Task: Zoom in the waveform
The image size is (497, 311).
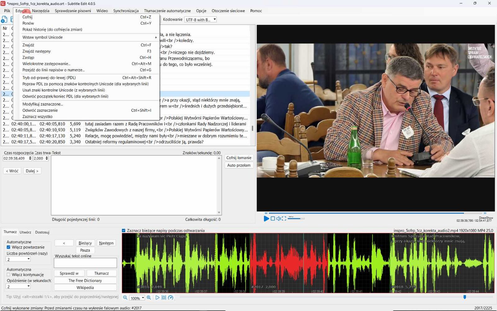Action: pos(149,298)
